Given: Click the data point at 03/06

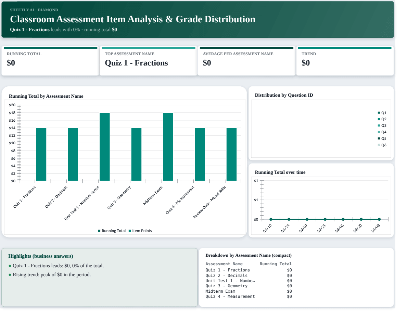Looking at the screenshot, I should coord(343,219).
